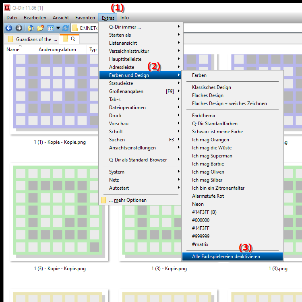302x302 pixels.
Task: Expand the Größenangaben submenu
Action: pyautogui.click(x=140, y=91)
